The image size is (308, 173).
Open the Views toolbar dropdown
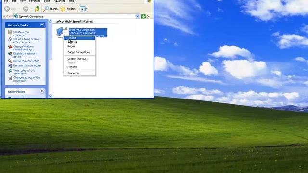pyautogui.click(x=83, y=9)
